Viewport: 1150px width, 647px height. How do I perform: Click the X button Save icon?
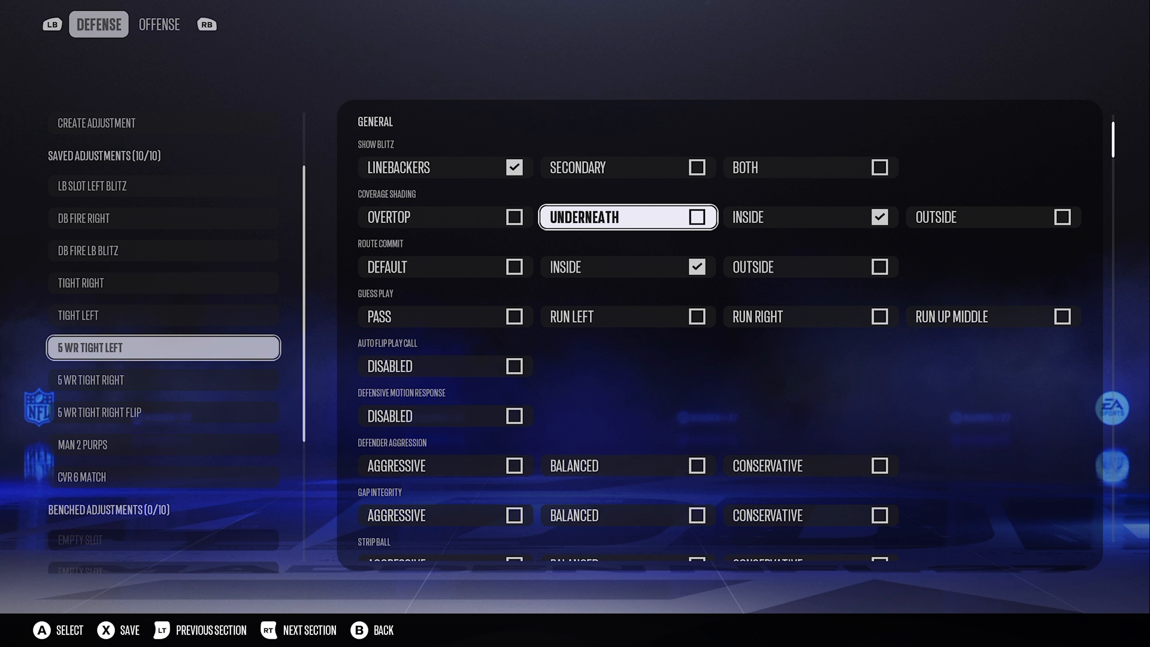tap(106, 630)
